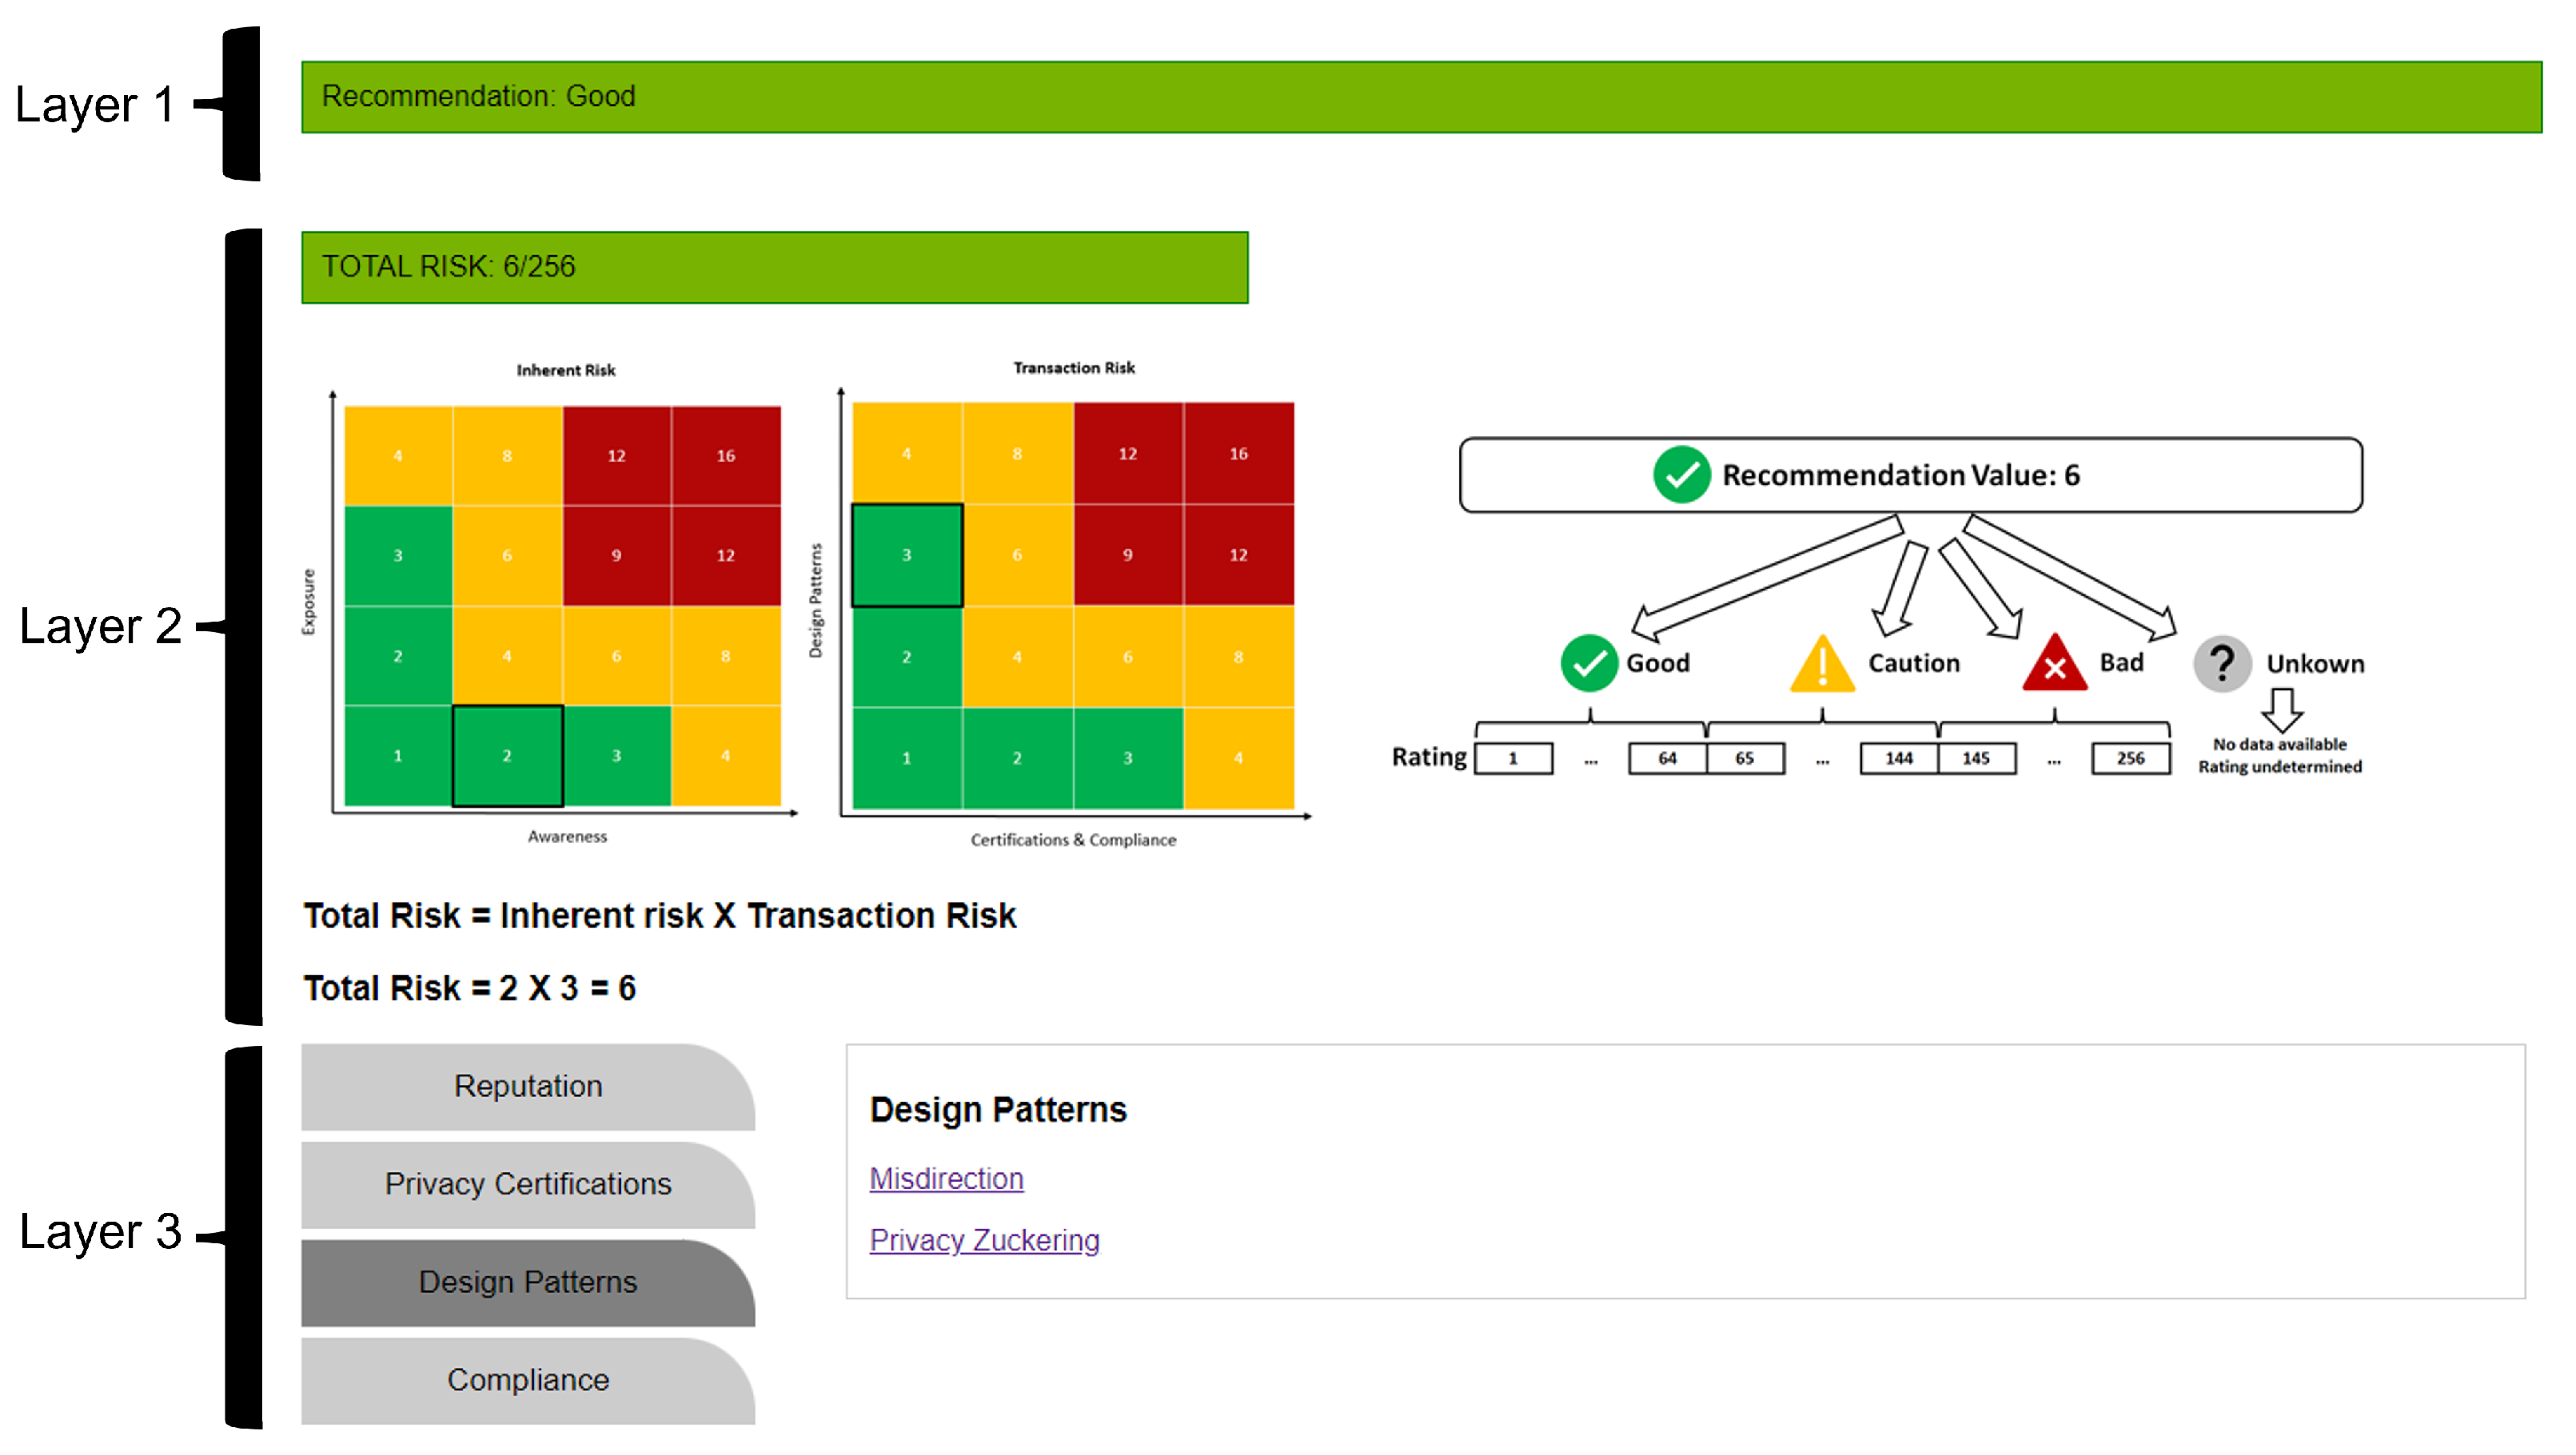This screenshot has height=1455, width=2576.
Task: Select highlighted cell 2 in Inherent Risk matrix
Action: (507, 757)
